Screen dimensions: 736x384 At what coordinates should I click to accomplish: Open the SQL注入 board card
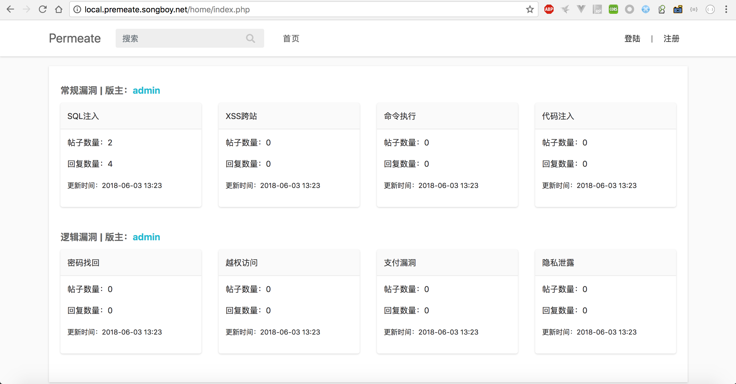(x=83, y=116)
